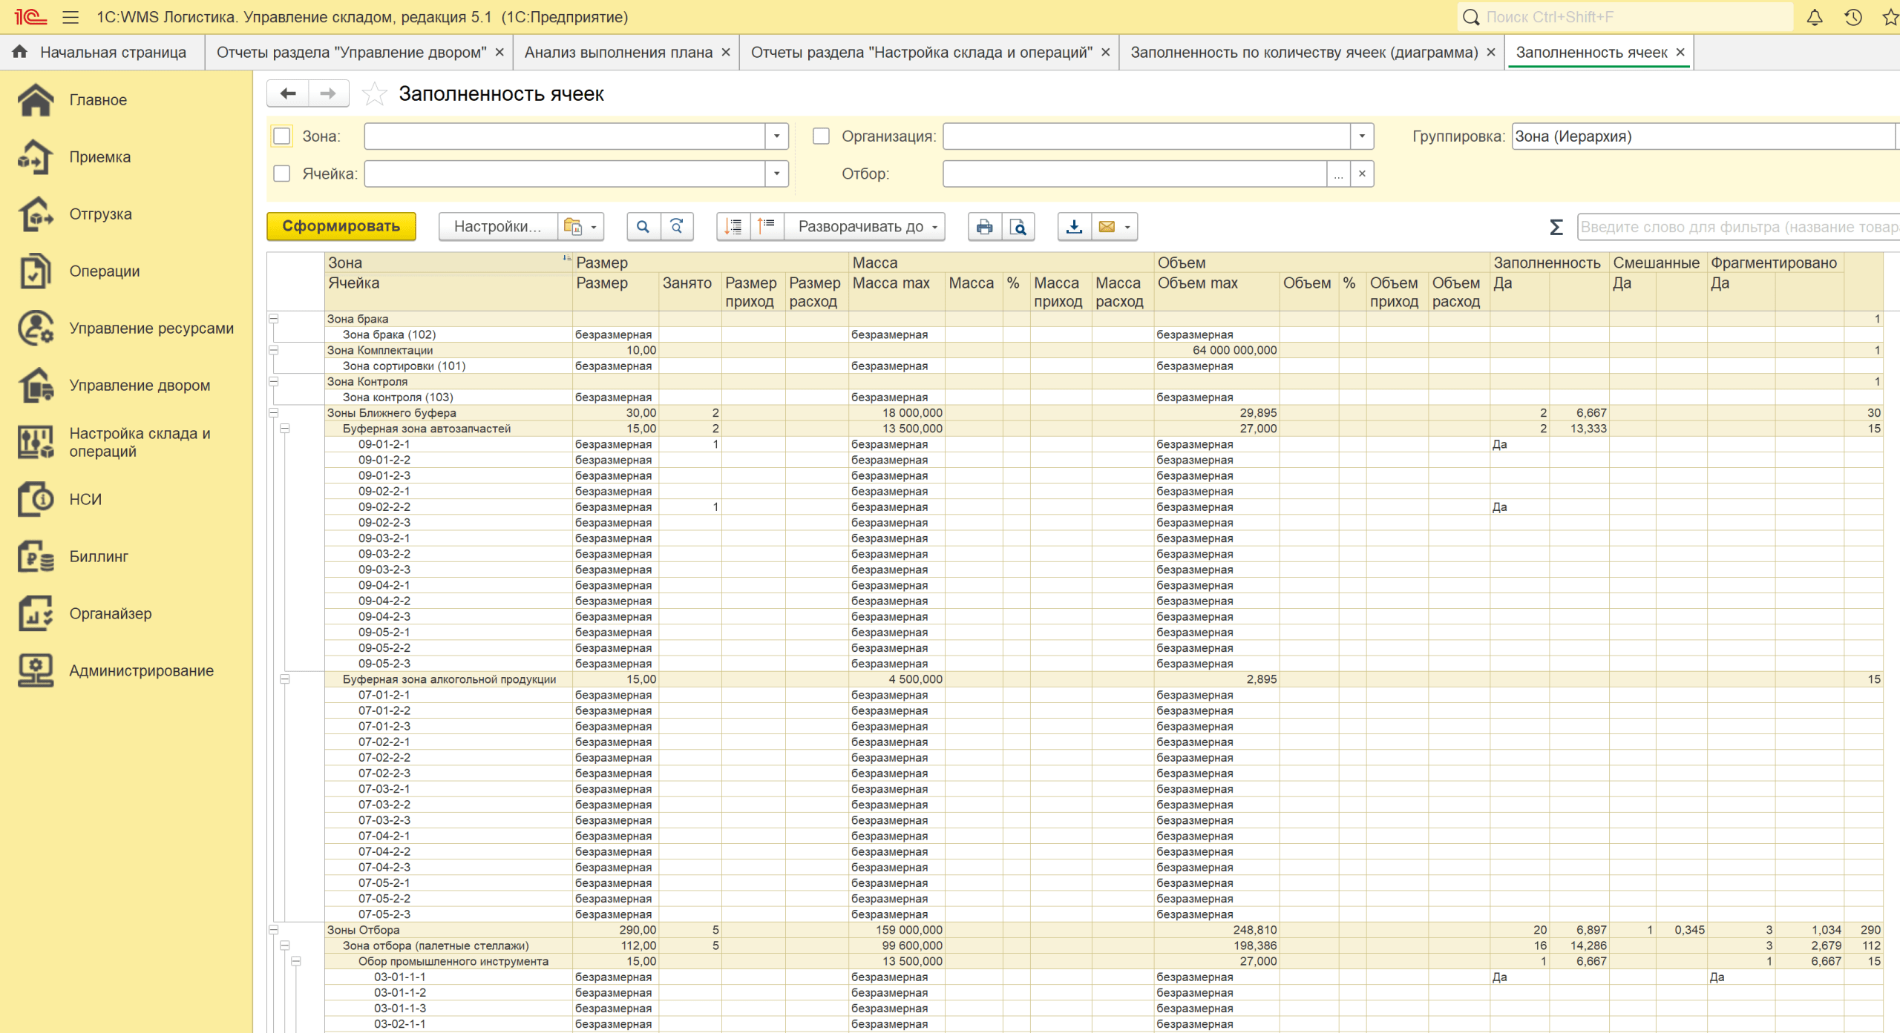Open history clock icon
The image size is (1900, 1033).
1852,17
